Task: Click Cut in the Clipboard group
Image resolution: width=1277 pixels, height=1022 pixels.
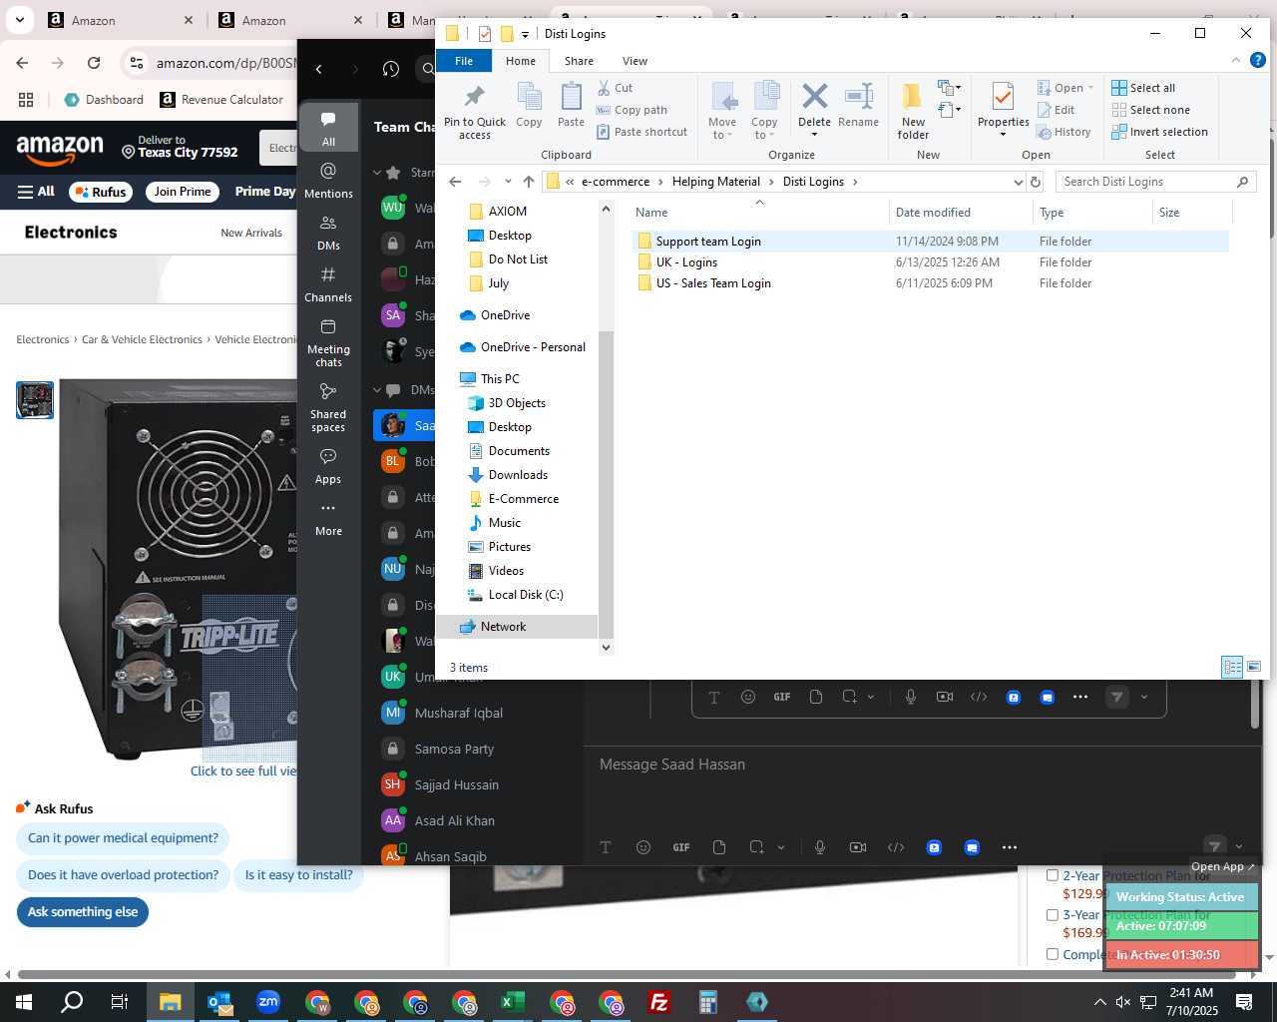Action: (616, 88)
